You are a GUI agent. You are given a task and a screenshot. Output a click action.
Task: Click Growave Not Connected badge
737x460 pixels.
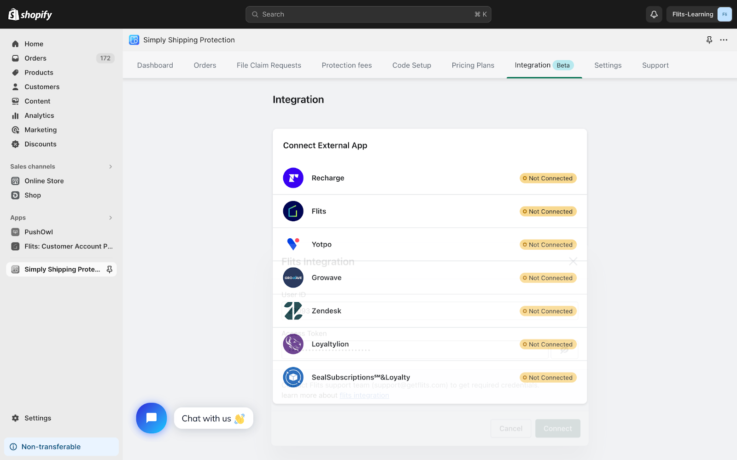pos(548,277)
